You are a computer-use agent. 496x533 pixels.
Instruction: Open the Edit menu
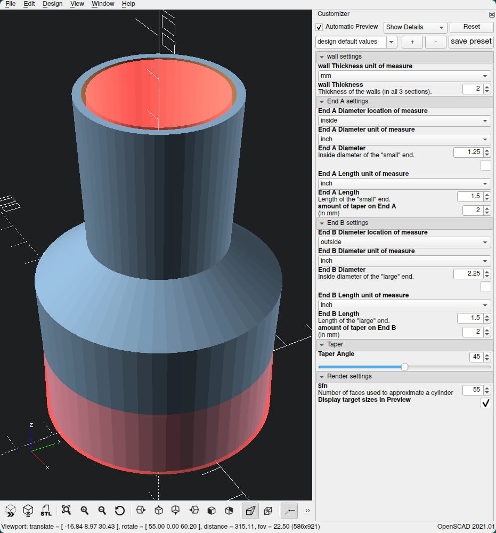tap(29, 4)
